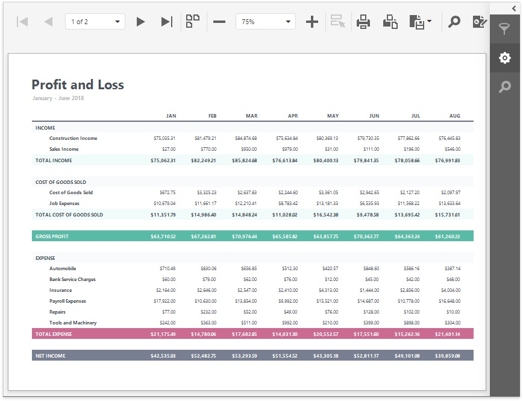
Task: Toggle highlight editing fields
Action: point(338,22)
